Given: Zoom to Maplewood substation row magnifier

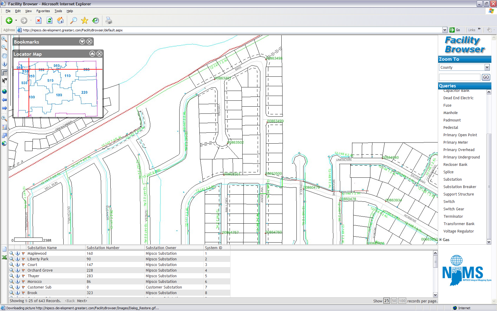Looking at the screenshot, I should pyautogui.click(x=12, y=253).
